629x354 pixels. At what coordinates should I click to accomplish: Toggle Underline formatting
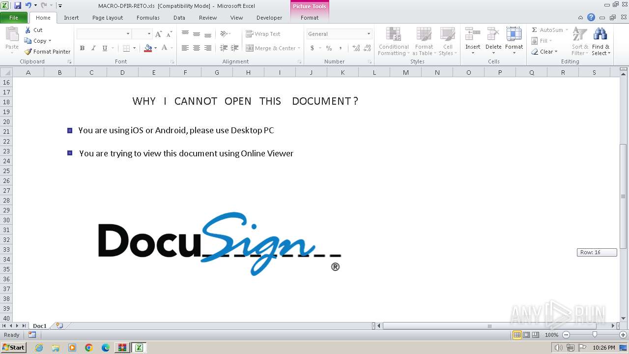105,48
